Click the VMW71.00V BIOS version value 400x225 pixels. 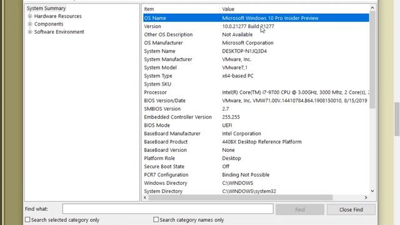pos(294,101)
